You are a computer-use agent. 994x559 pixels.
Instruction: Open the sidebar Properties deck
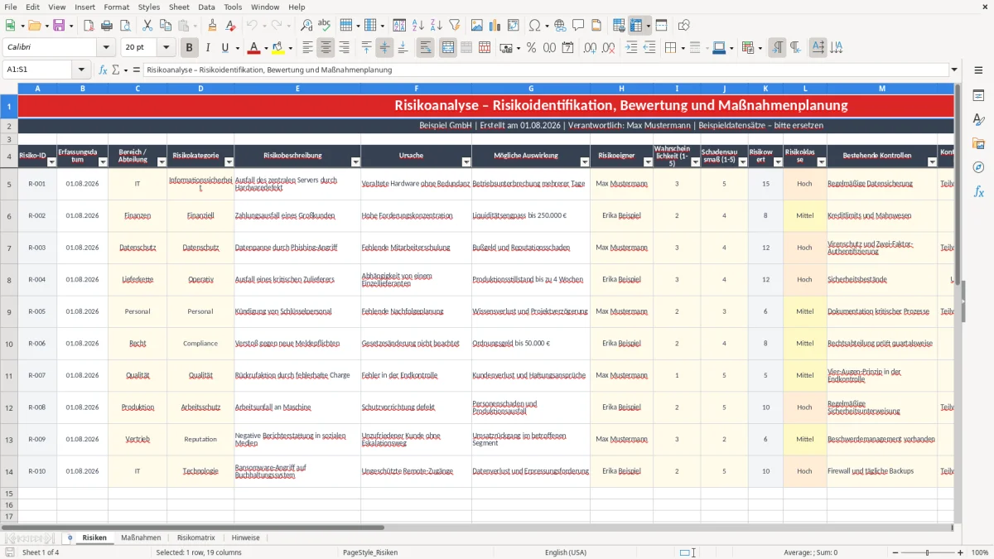point(978,96)
